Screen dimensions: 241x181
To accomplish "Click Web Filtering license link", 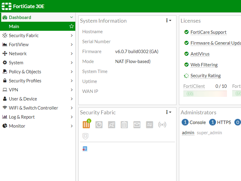I will [x=204, y=65].
